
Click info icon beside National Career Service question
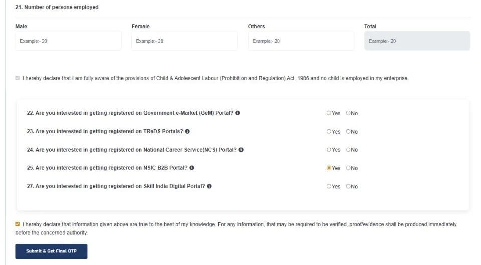click(x=242, y=150)
